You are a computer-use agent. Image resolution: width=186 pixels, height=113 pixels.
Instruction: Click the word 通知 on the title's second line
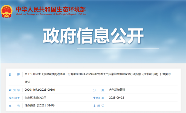[27, 82]
